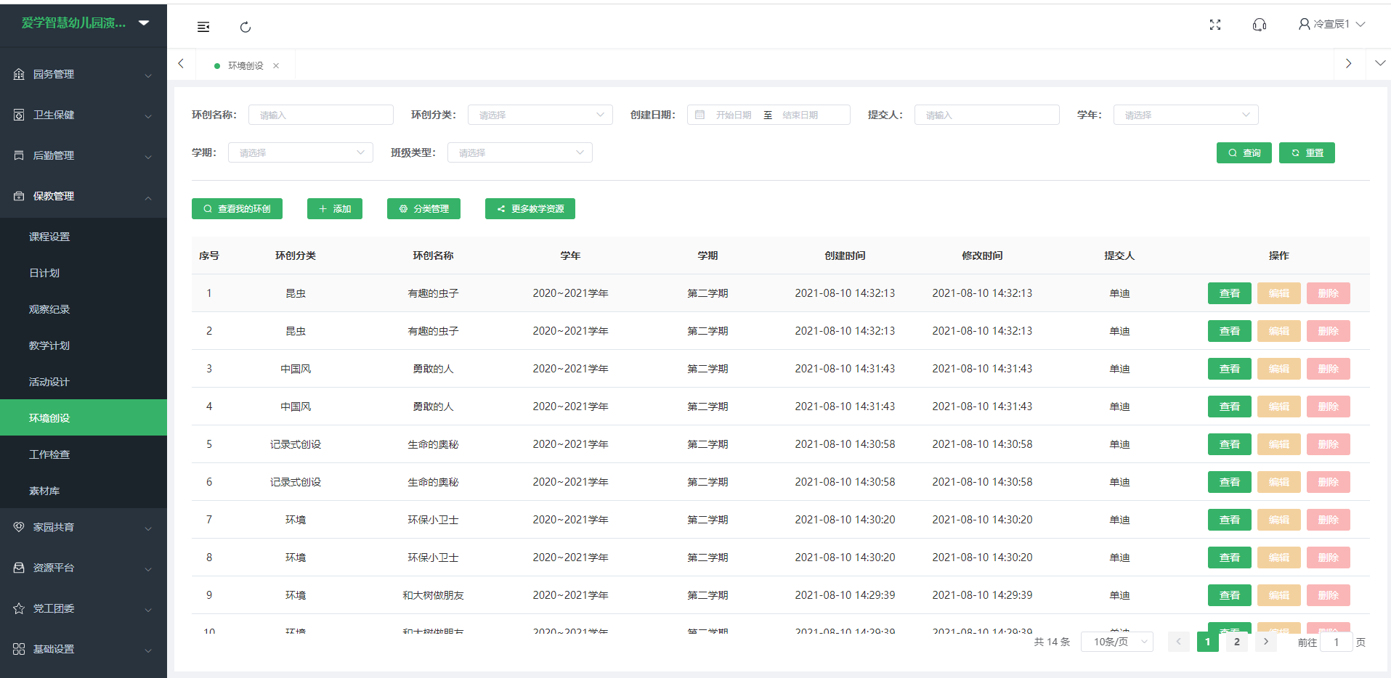Open the 环创分类 dropdown
Viewport: 1391px width, 678px height.
540,115
